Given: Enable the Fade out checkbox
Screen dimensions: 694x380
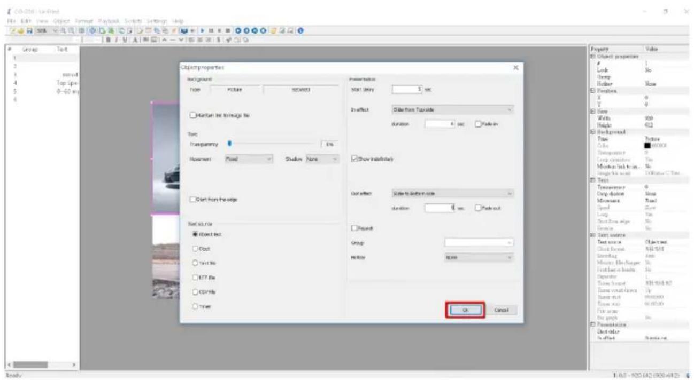Looking at the screenshot, I should tap(477, 209).
